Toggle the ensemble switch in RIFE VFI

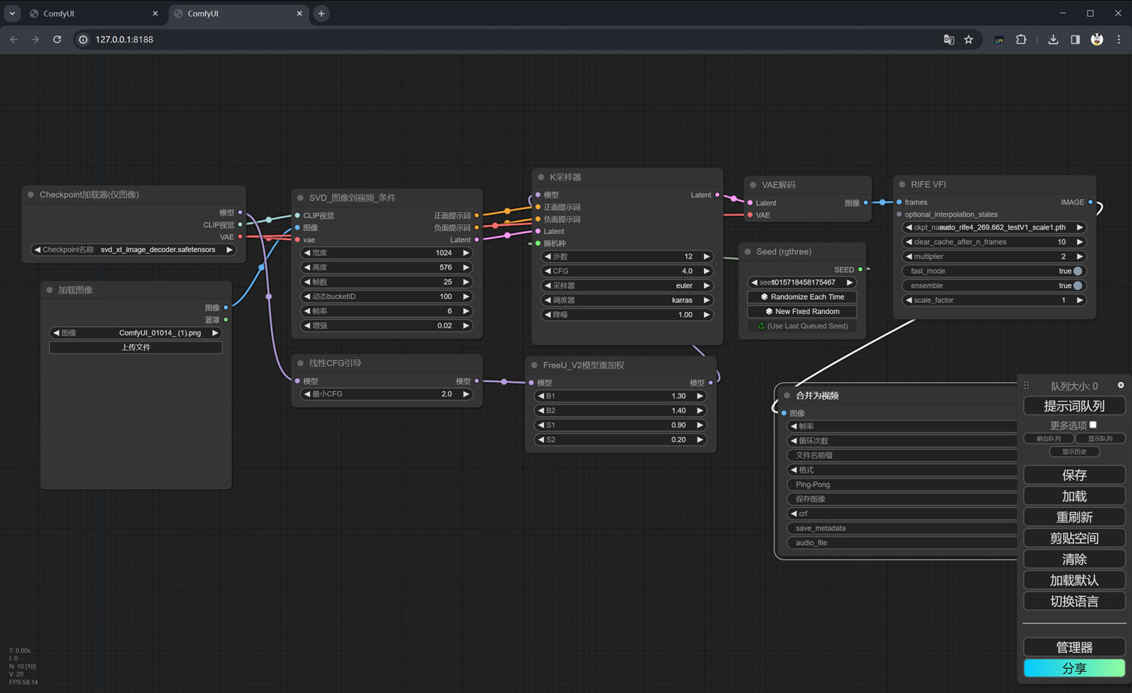[1077, 285]
